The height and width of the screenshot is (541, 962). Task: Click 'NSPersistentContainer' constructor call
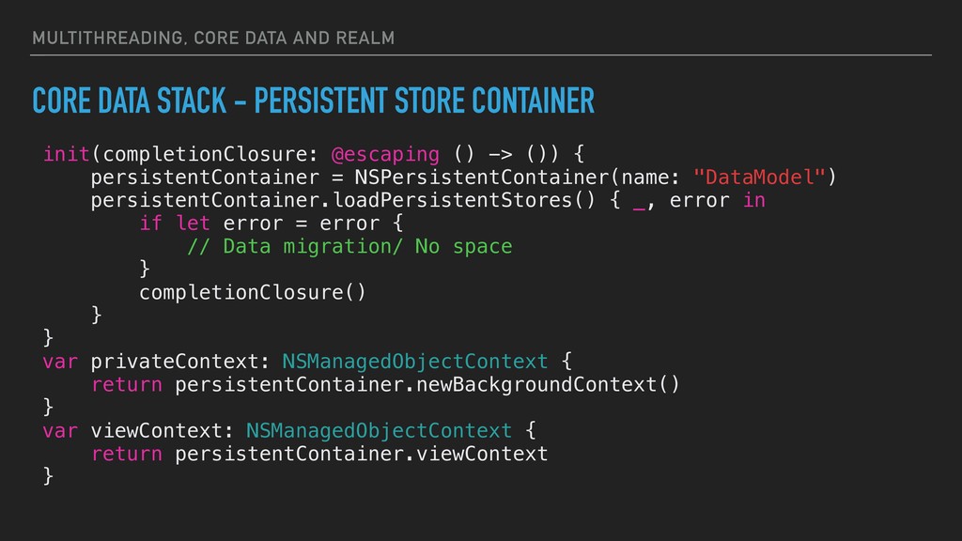point(482,178)
